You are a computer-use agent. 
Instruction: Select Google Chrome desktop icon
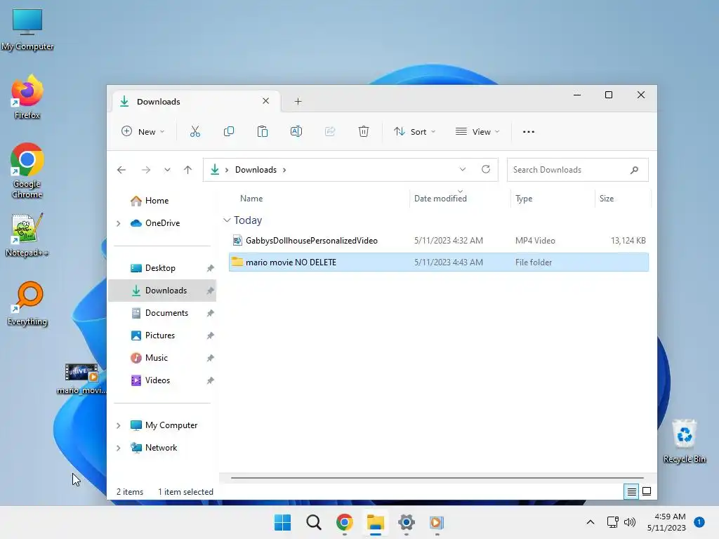pyautogui.click(x=27, y=171)
